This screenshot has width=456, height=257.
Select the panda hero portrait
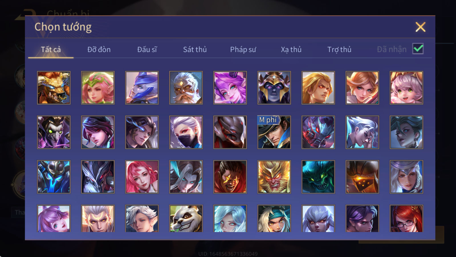(186, 218)
